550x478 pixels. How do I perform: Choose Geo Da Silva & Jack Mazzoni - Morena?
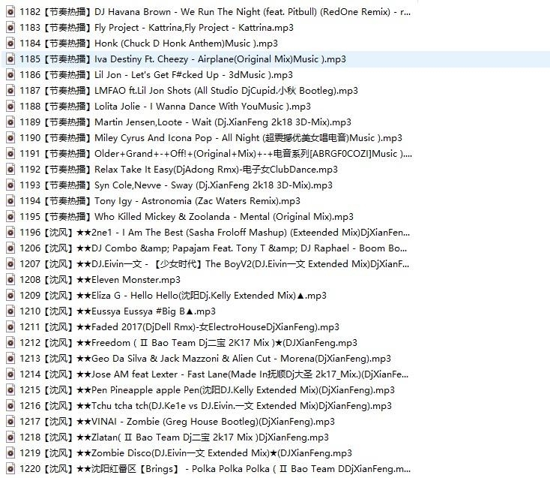coord(205,359)
